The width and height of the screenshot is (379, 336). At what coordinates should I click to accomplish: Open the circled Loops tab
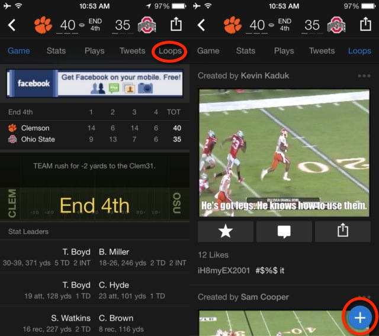(170, 51)
